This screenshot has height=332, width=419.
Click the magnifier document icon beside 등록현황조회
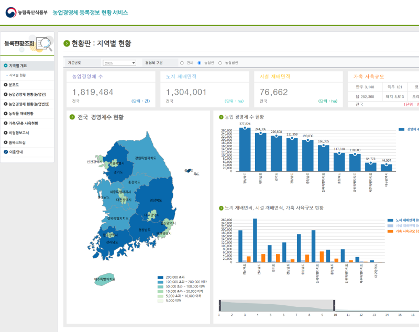[44, 44]
